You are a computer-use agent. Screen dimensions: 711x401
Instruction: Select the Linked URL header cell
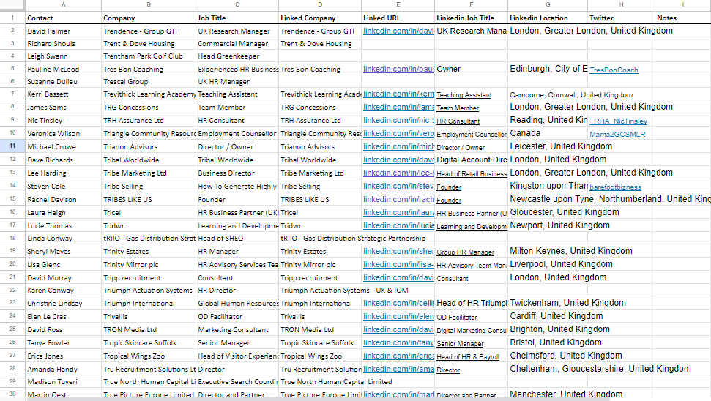[398, 18]
